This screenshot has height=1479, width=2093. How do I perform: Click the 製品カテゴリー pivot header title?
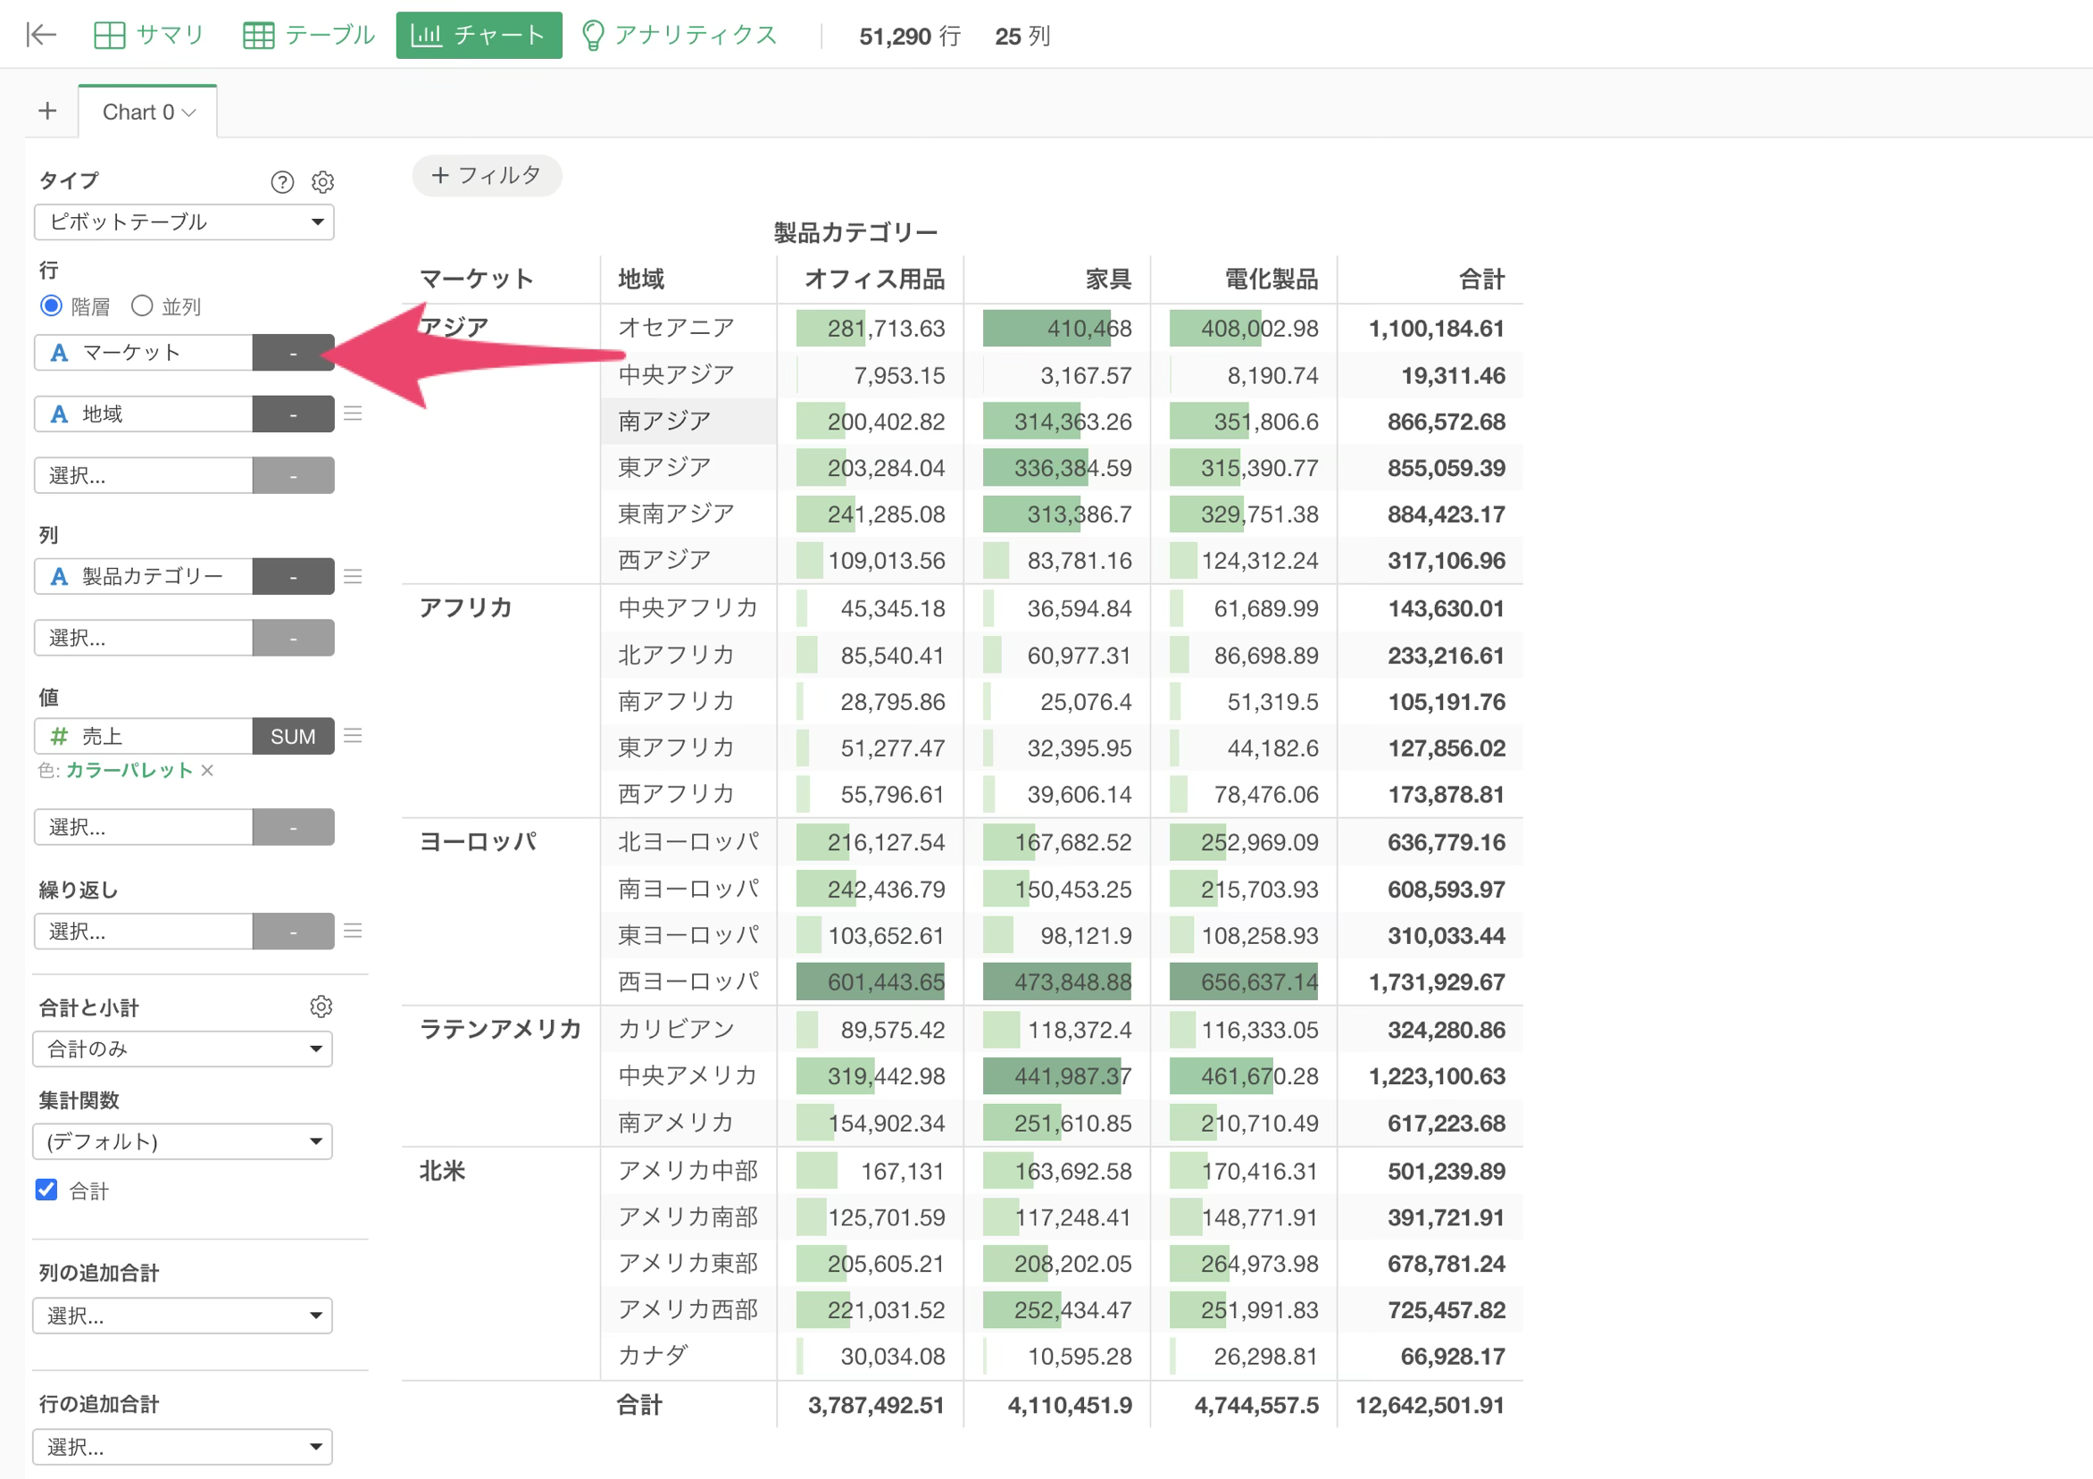point(856,232)
